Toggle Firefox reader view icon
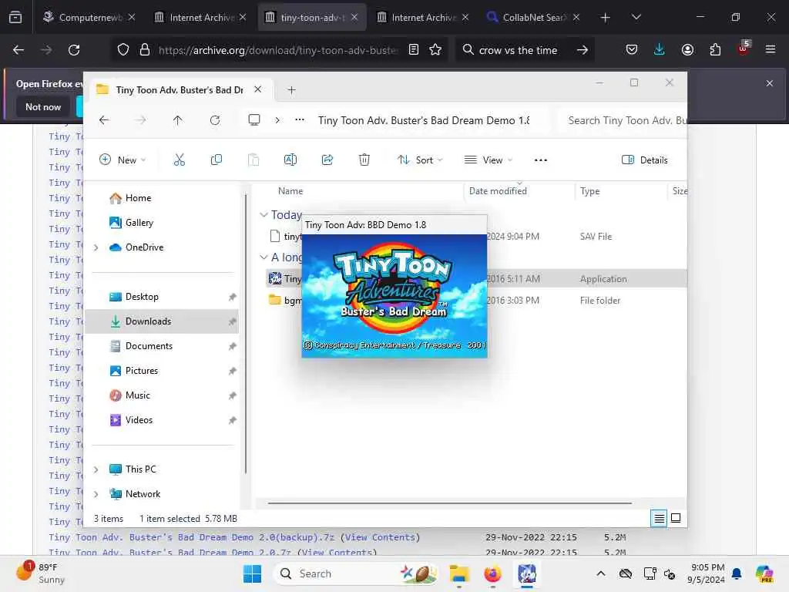The image size is (789, 592). tap(414, 50)
